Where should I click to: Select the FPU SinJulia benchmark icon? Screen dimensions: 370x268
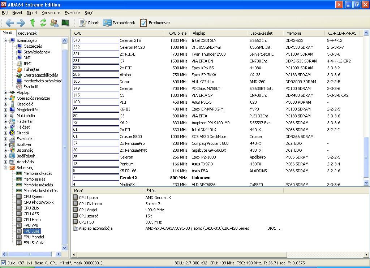19,243
